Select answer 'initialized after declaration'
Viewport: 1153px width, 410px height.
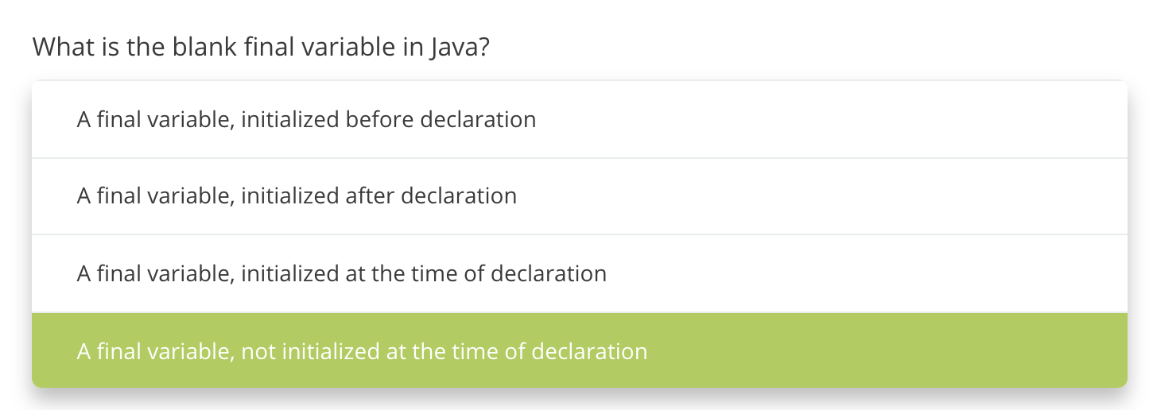click(x=297, y=195)
